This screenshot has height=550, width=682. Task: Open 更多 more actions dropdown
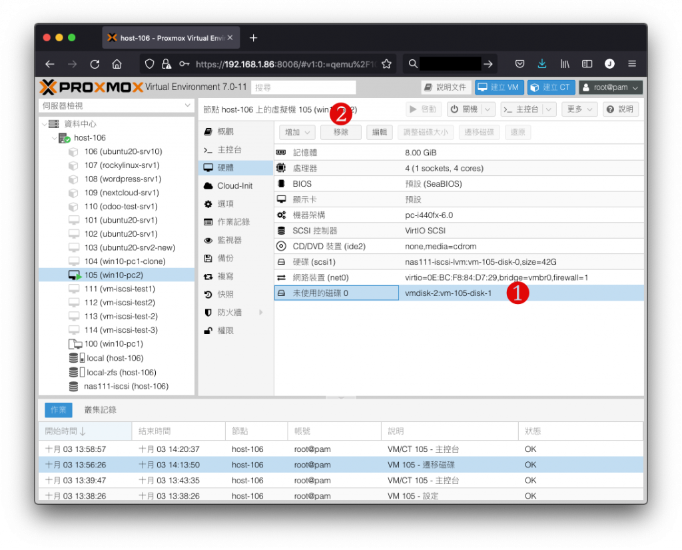tap(579, 109)
